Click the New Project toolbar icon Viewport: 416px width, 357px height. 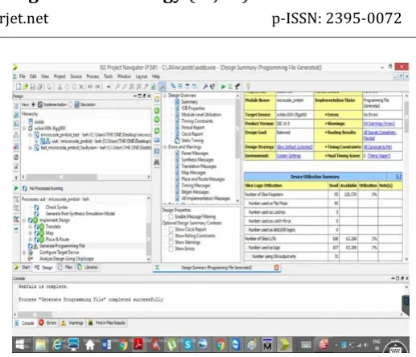19,86
